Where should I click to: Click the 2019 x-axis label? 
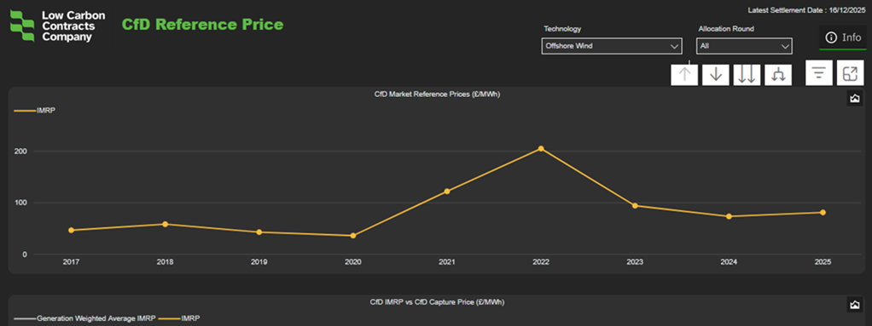click(x=259, y=262)
